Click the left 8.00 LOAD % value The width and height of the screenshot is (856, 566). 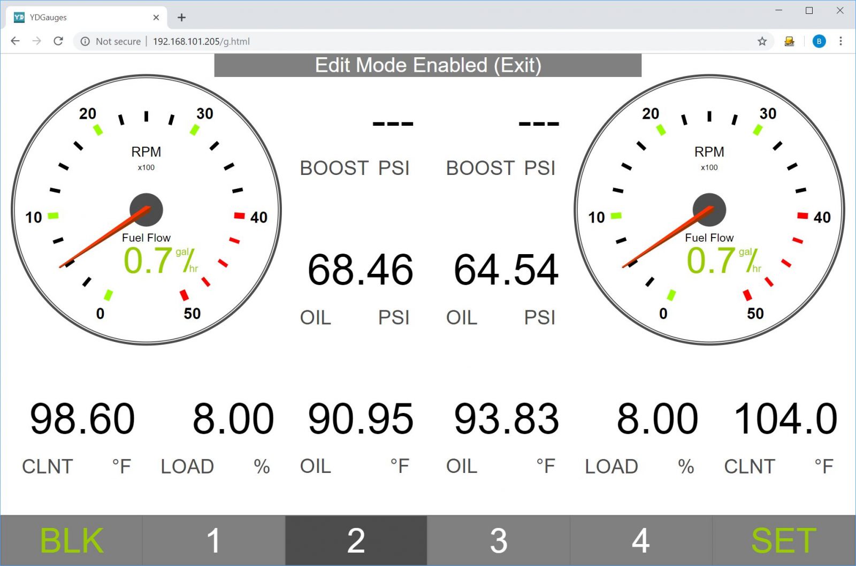[233, 419]
